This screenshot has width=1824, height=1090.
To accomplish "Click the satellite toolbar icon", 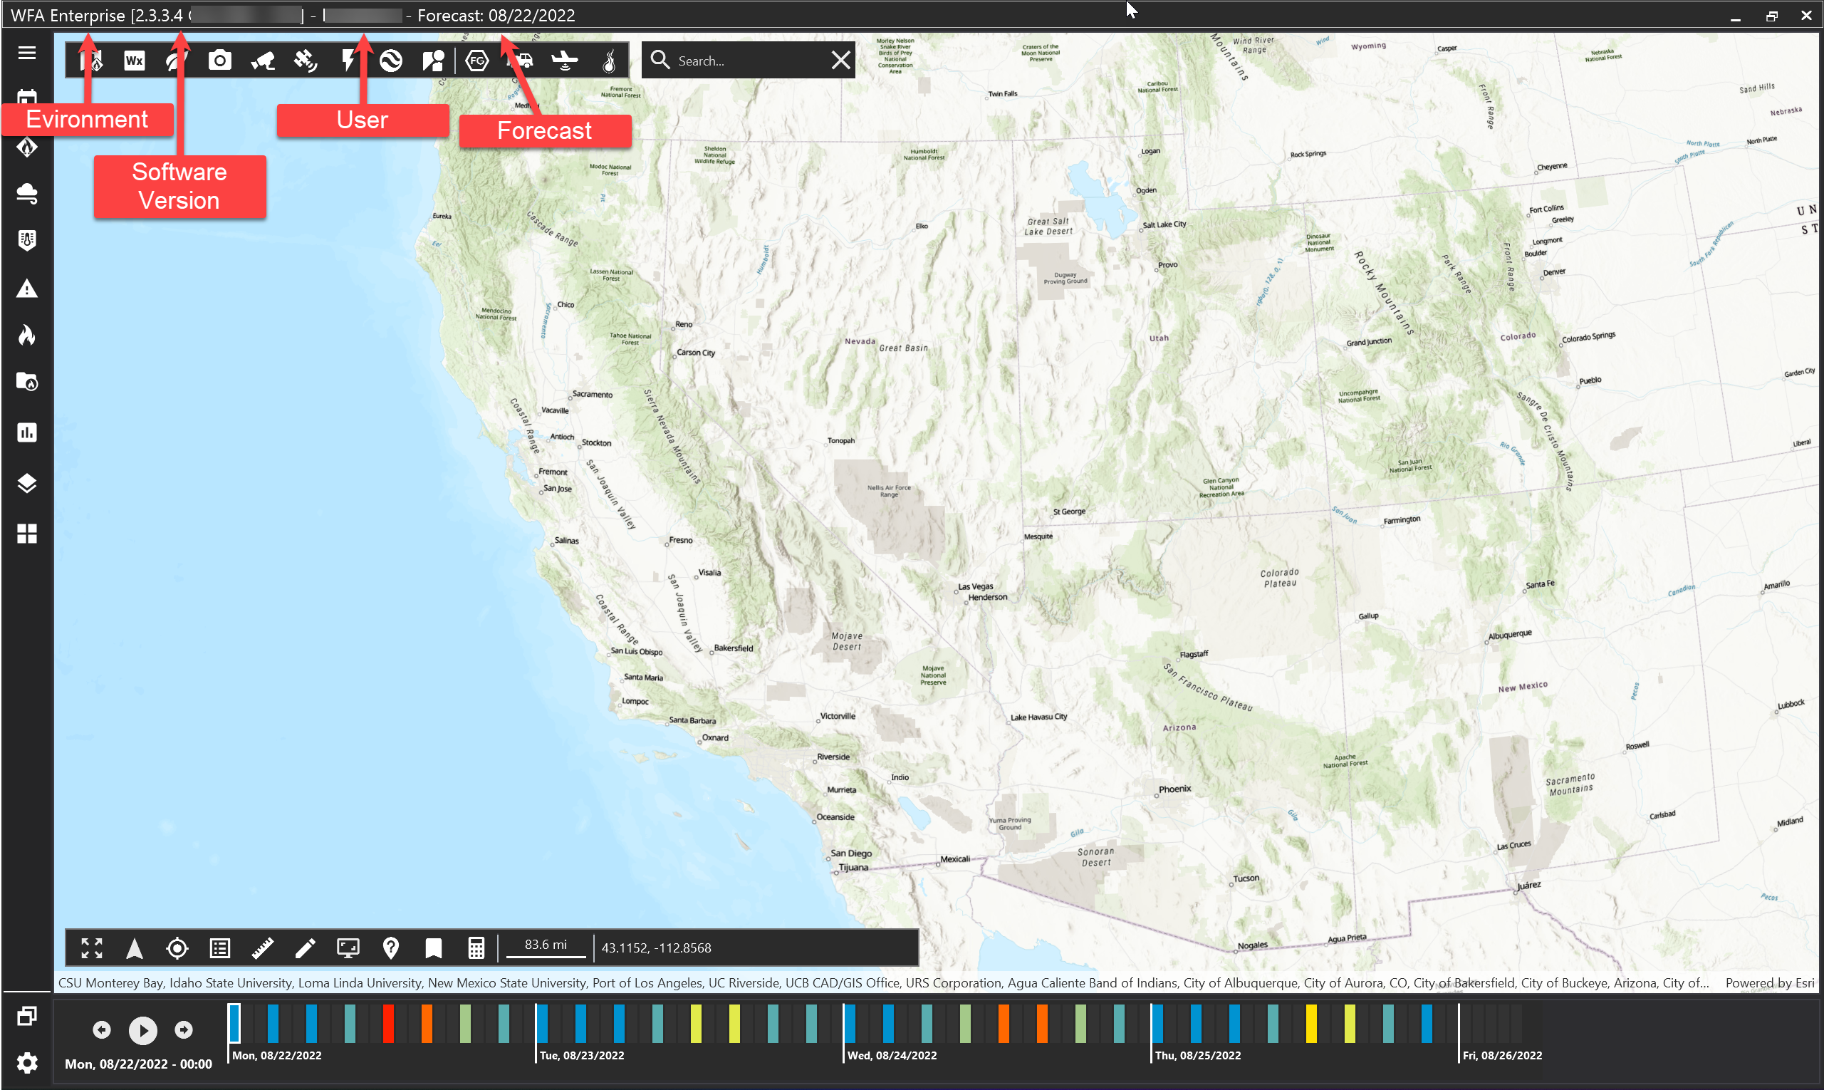I will pos(306,61).
